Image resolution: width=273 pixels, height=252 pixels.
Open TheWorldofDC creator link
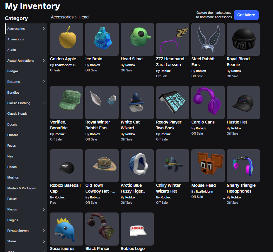coord(65,65)
